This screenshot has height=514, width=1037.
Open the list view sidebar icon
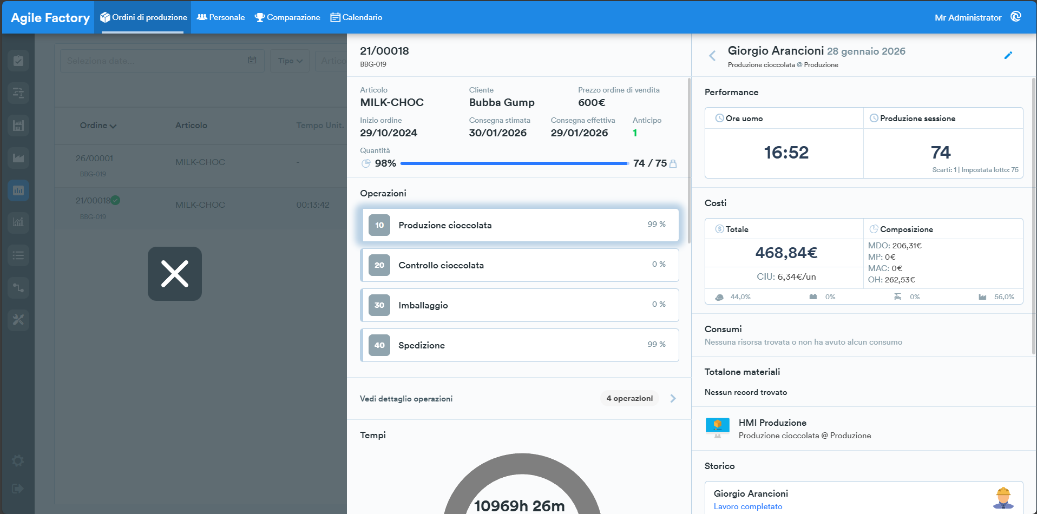[x=18, y=255]
